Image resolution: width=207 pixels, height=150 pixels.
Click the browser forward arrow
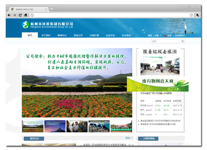click(15, 15)
